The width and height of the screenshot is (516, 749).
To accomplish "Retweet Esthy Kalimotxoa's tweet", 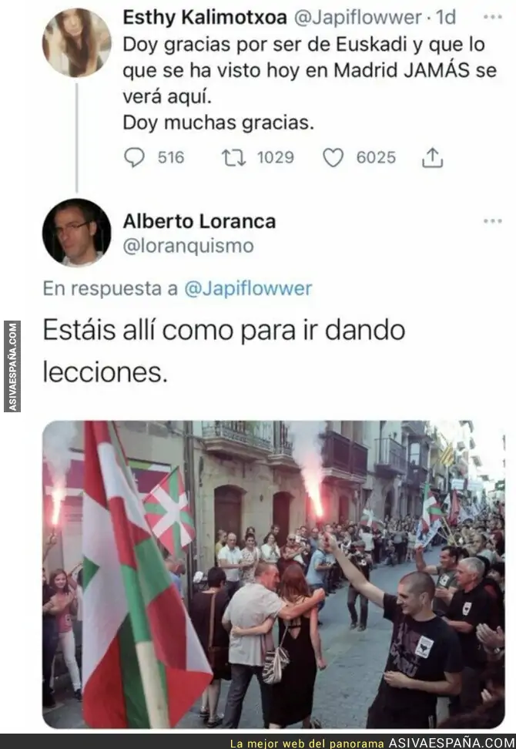I will [x=234, y=157].
